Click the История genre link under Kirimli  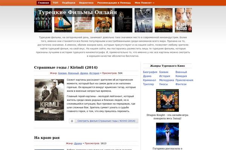click(x=94, y=73)
